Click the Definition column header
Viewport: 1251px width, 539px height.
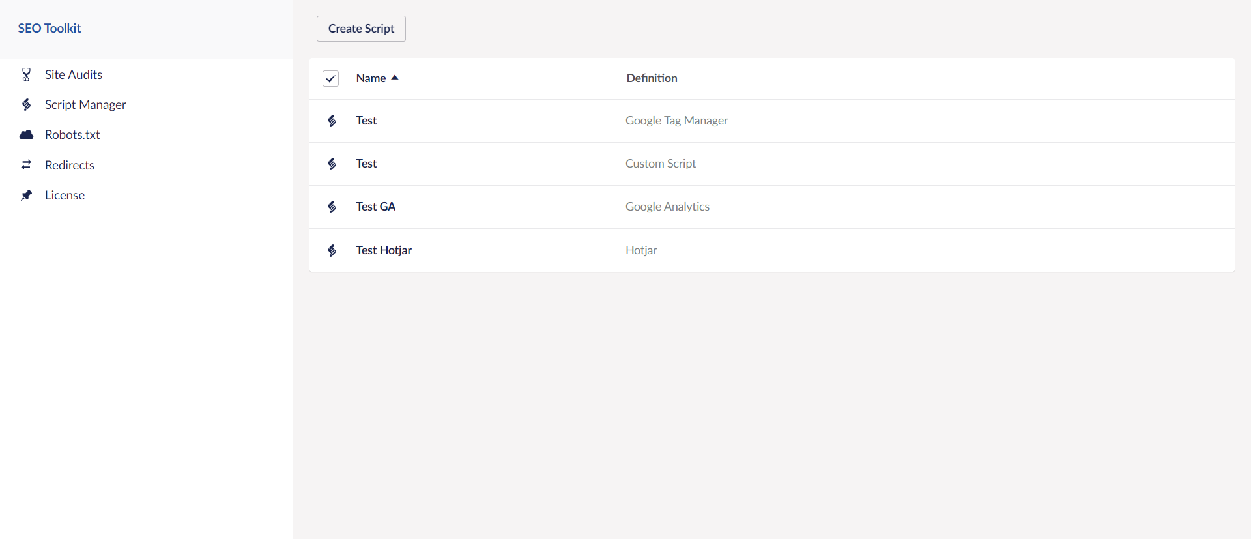tap(652, 78)
